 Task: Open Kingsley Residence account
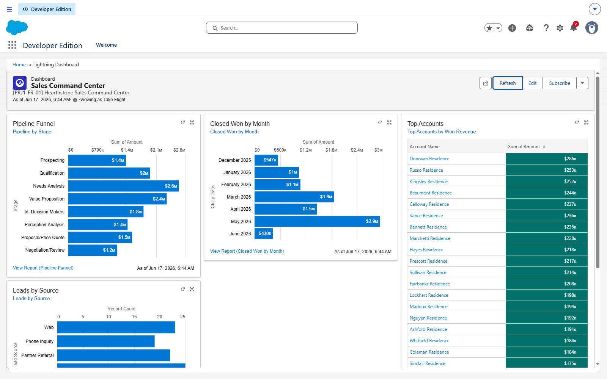(x=429, y=182)
